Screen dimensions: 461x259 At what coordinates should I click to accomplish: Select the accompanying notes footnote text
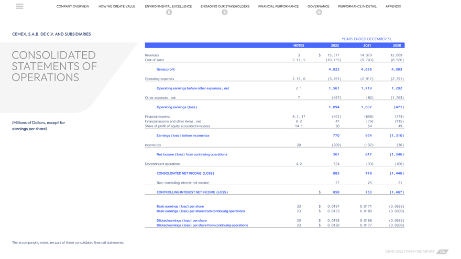pos(68,243)
